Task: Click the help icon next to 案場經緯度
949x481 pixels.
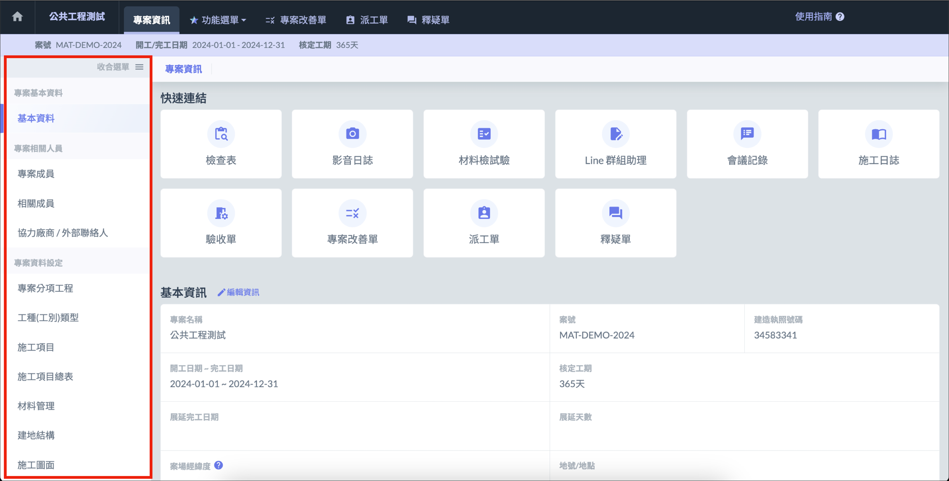Action: (x=219, y=465)
